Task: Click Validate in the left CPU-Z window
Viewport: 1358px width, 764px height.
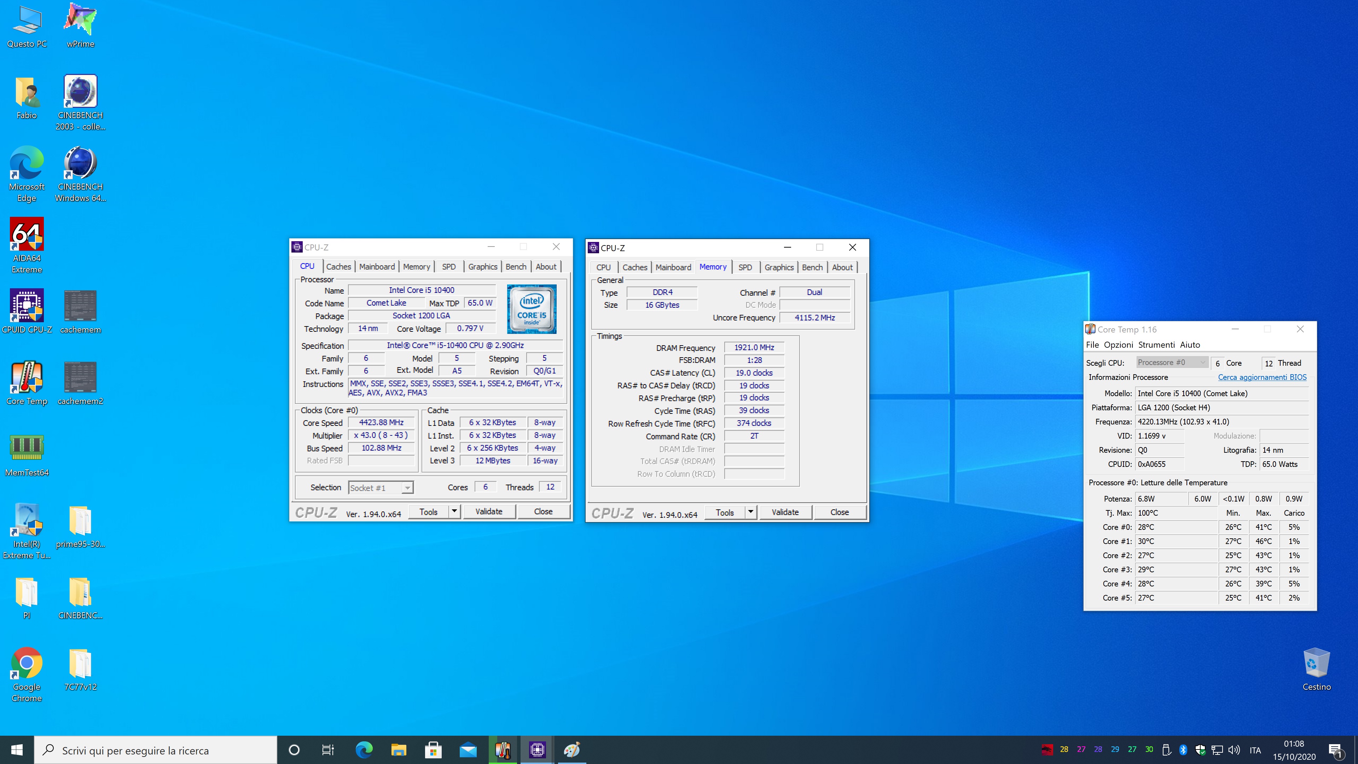Action: pyautogui.click(x=489, y=511)
